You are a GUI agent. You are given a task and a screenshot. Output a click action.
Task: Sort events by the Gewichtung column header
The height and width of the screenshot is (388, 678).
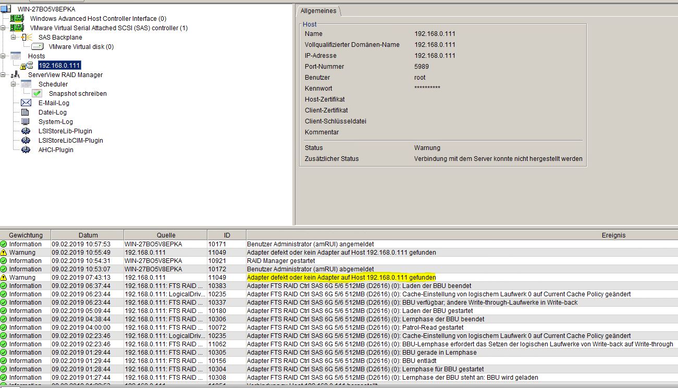[x=26, y=235]
